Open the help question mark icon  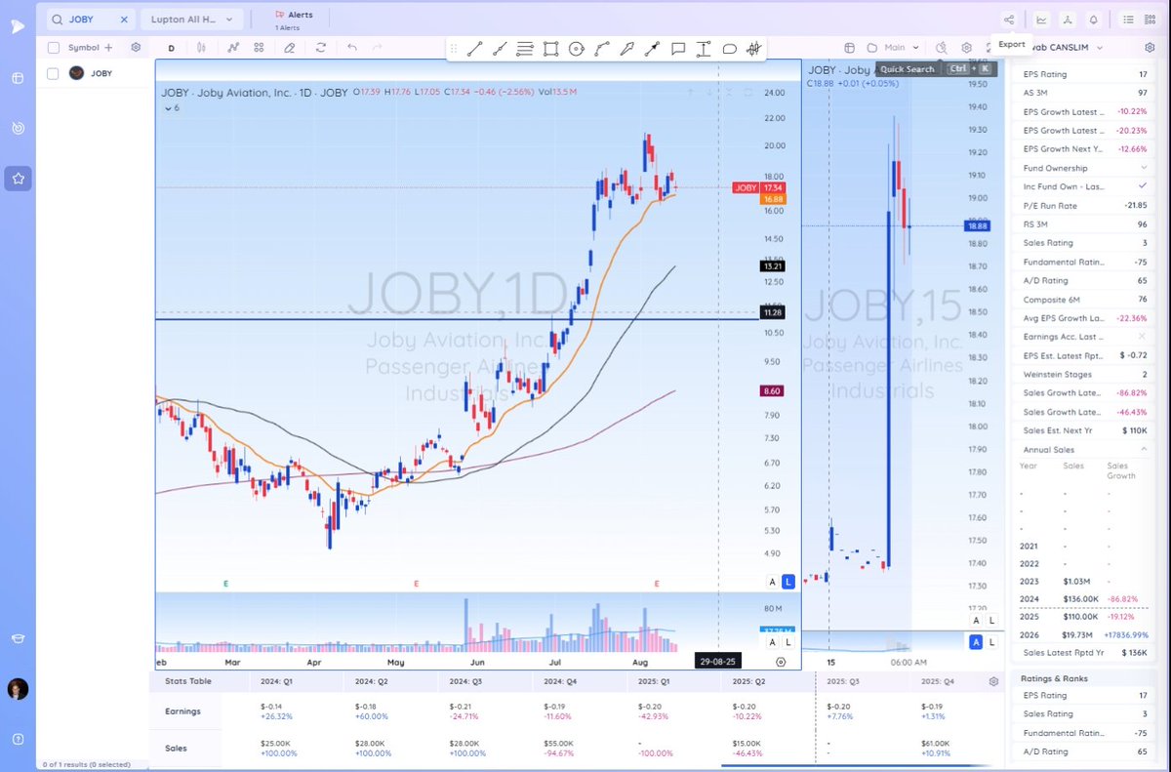[x=18, y=739]
